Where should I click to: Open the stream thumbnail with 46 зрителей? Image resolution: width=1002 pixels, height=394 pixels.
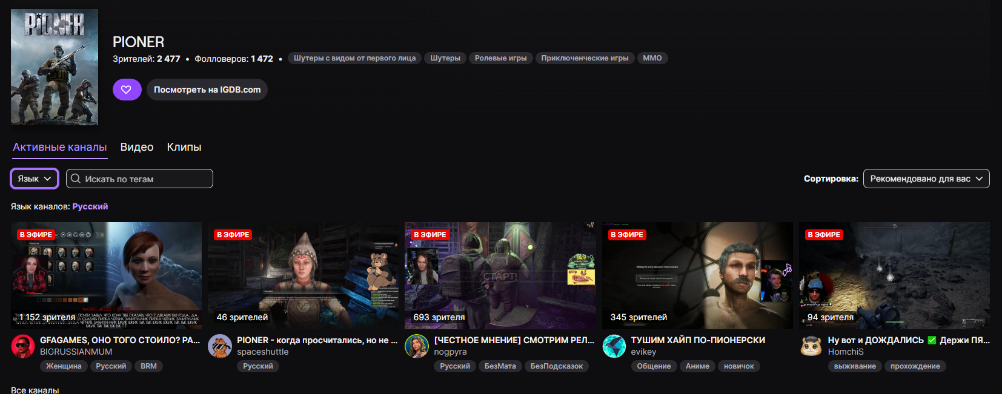click(303, 275)
